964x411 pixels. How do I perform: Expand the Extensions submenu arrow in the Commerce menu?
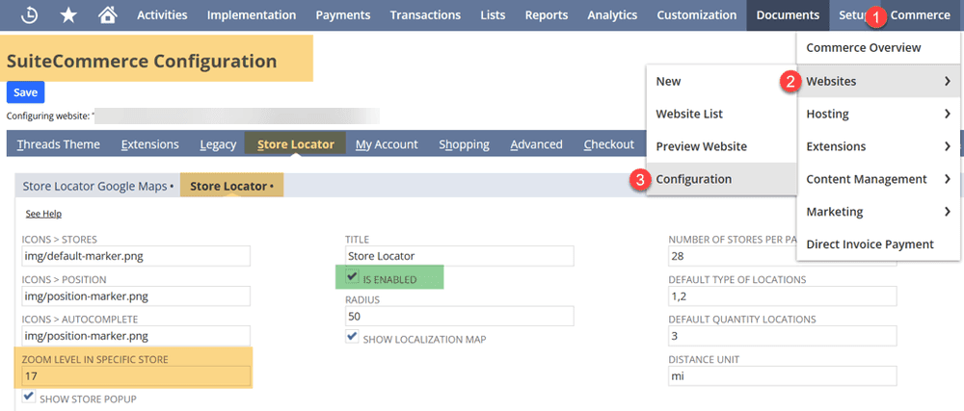[948, 146]
